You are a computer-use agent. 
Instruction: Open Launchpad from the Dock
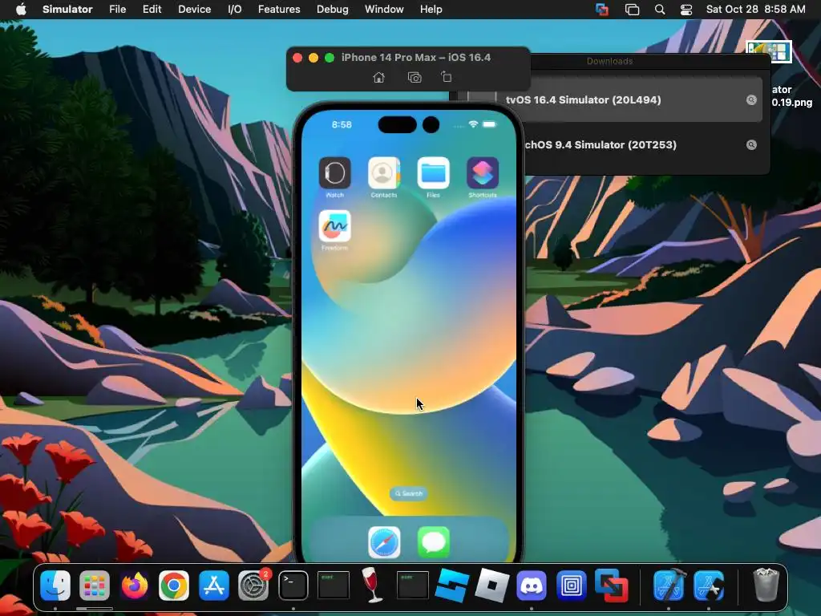(95, 585)
